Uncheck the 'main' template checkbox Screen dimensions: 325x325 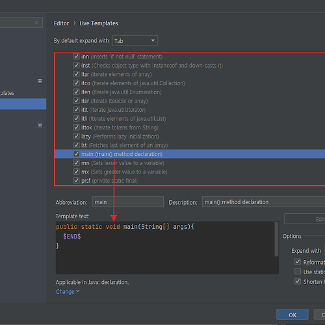pos(76,154)
